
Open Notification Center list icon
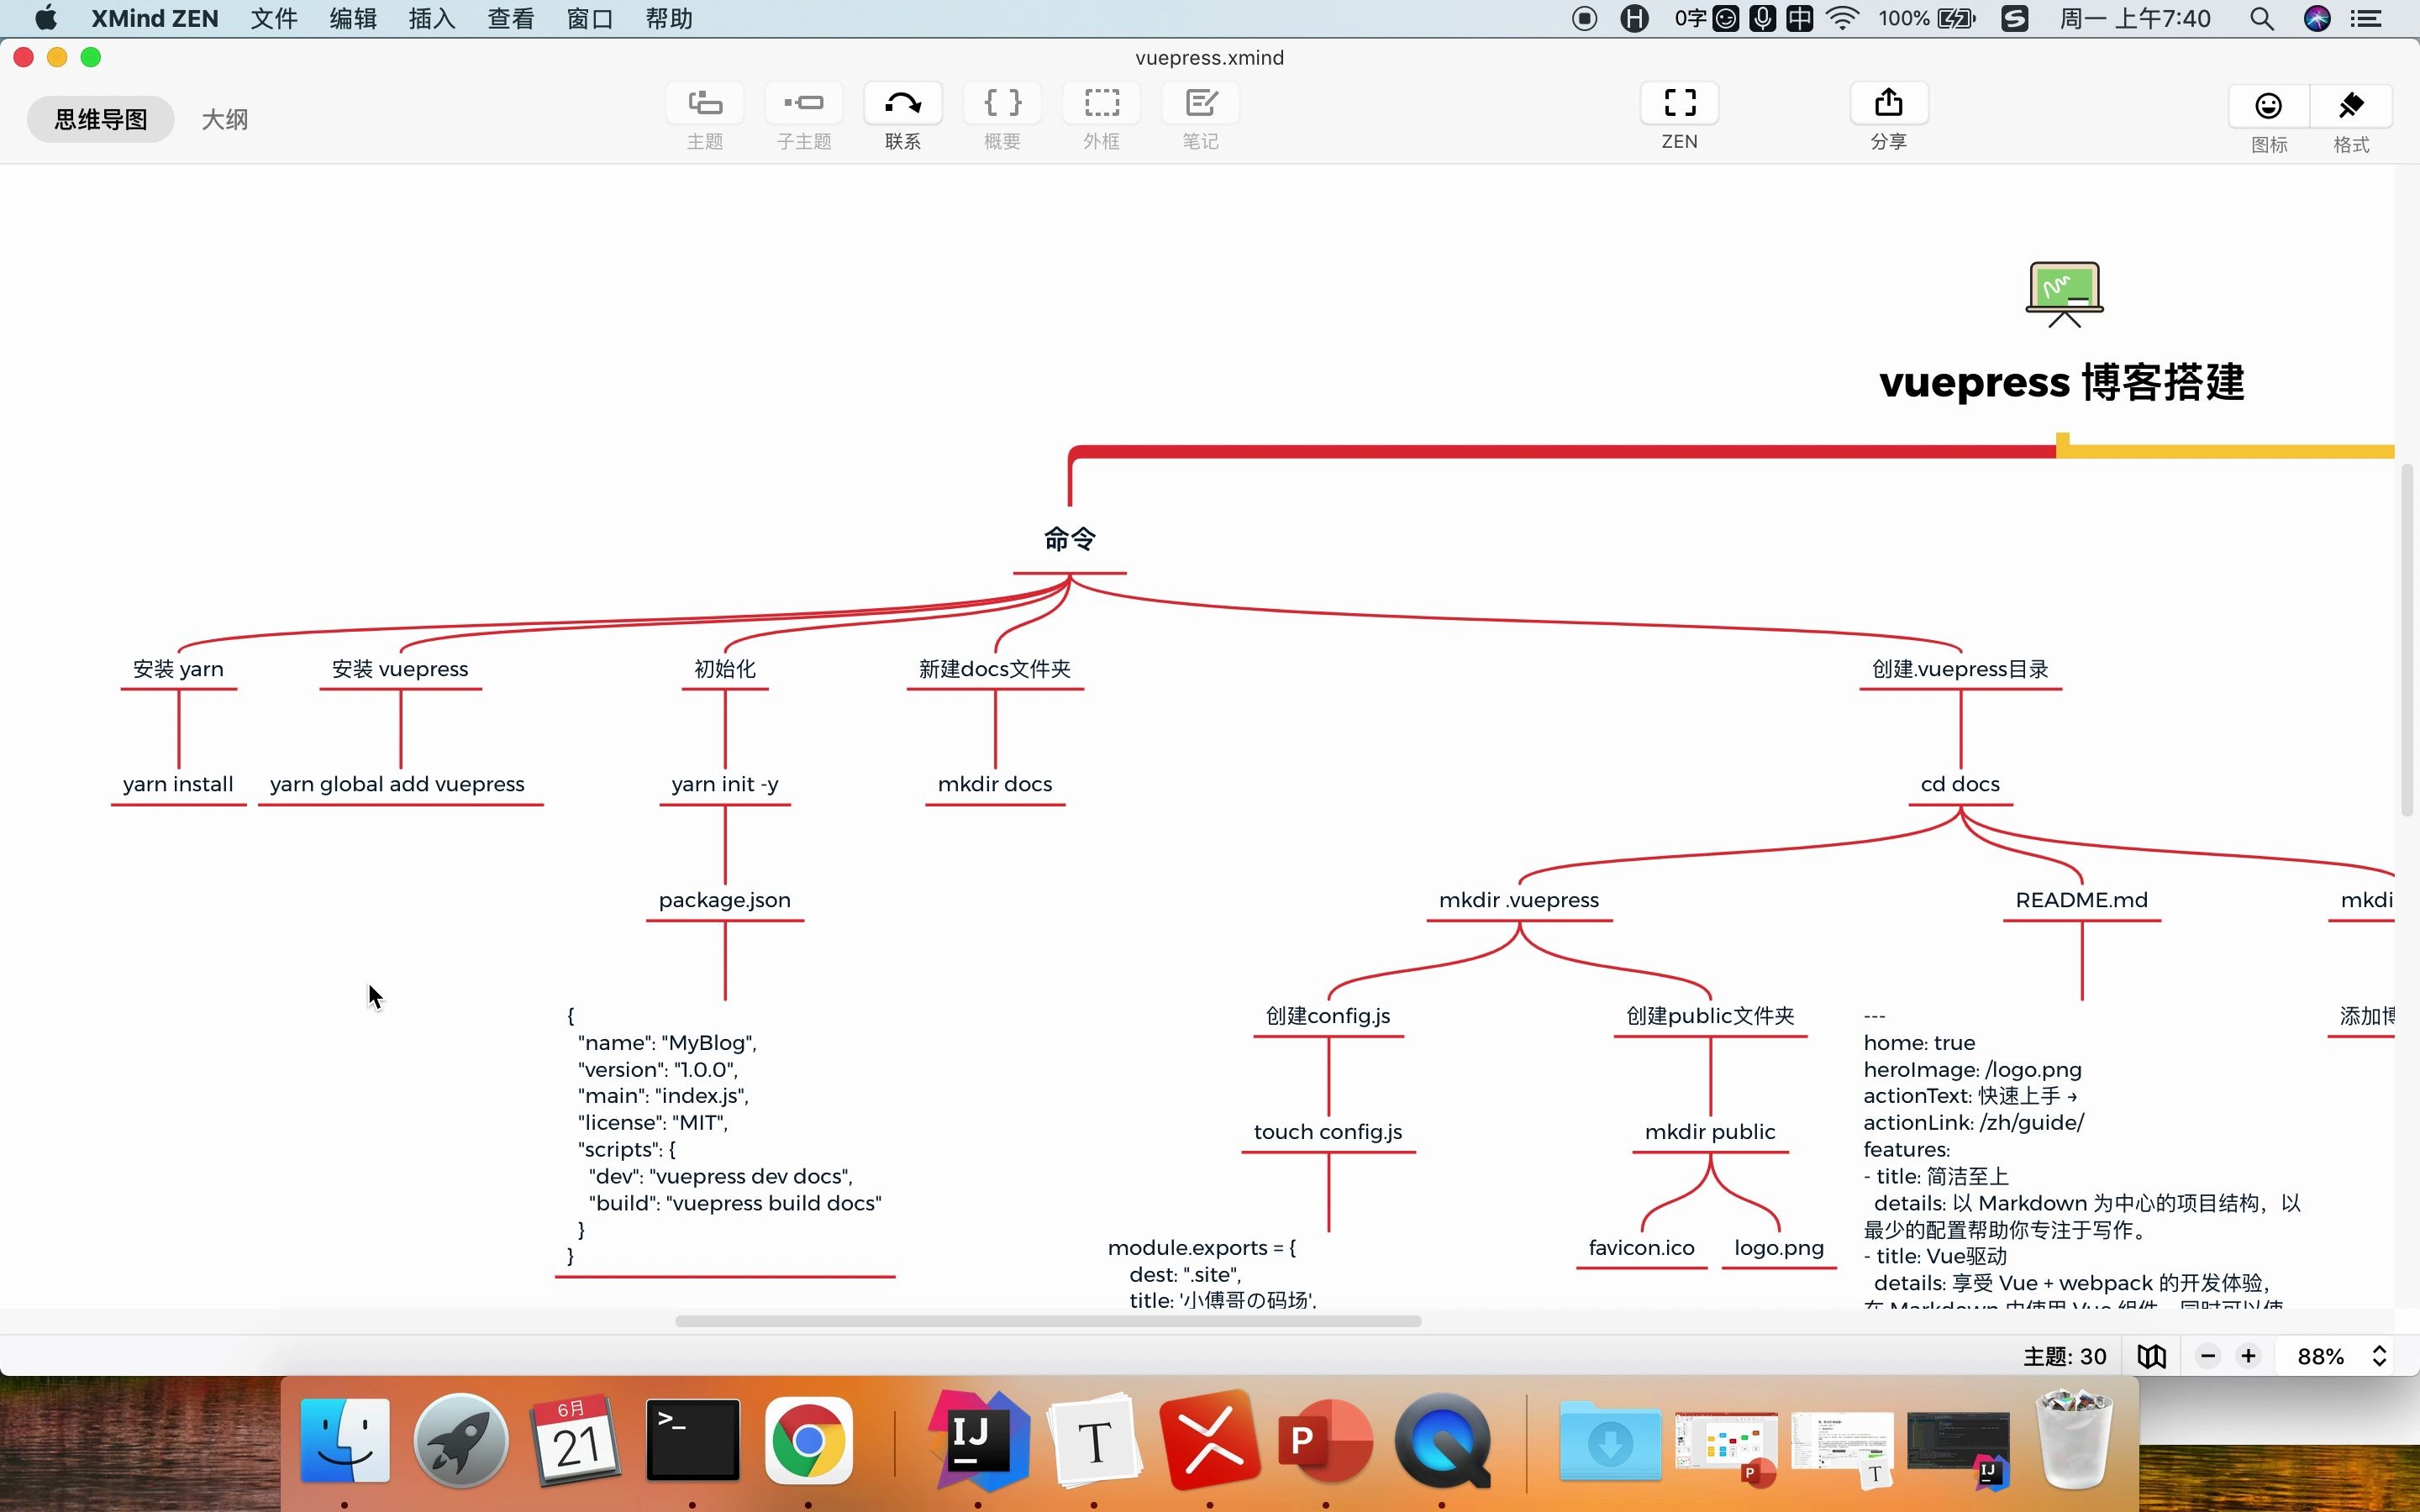click(x=2366, y=18)
